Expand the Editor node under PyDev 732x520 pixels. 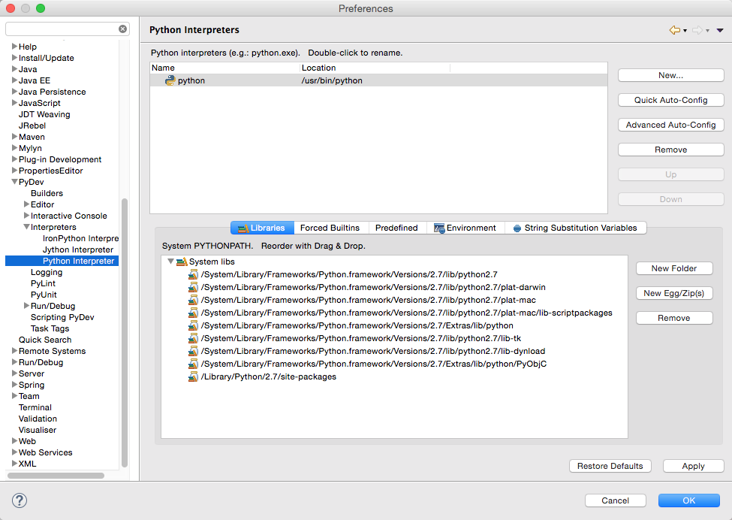coord(26,204)
